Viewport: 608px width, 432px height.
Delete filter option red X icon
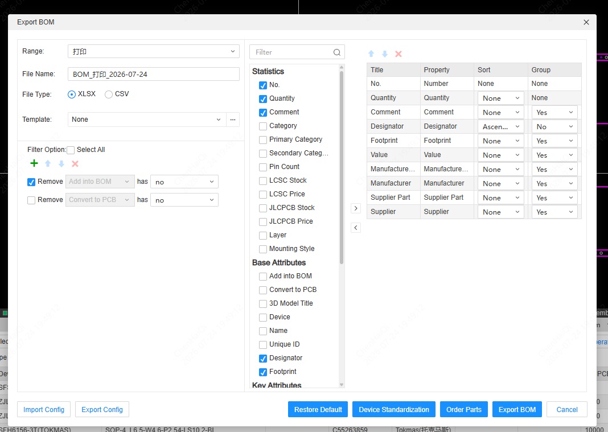[75, 164]
